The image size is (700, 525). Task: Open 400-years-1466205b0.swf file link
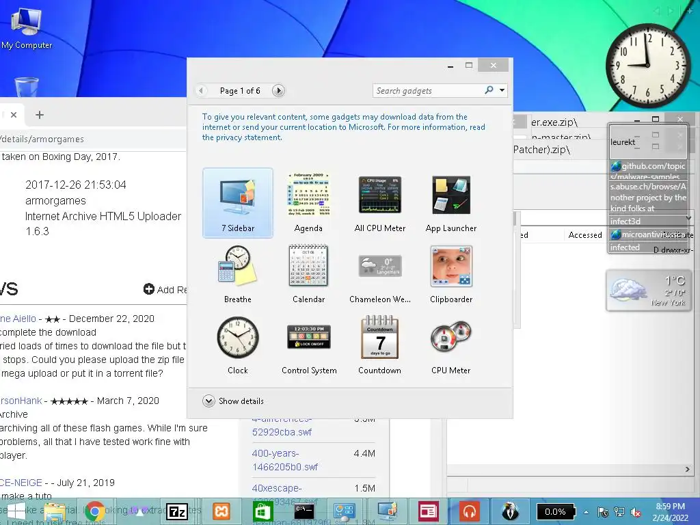pyautogui.click(x=284, y=460)
